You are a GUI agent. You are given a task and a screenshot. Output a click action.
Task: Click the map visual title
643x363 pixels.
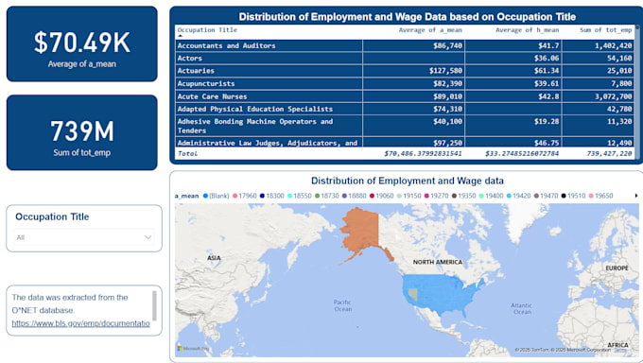pos(408,181)
